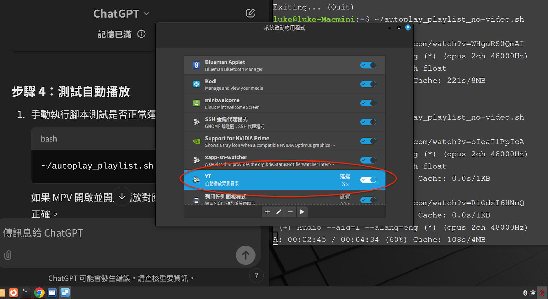The image size is (548, 299).
Task: Click the Kodi app icon
Action: click(x=196, y=84)
